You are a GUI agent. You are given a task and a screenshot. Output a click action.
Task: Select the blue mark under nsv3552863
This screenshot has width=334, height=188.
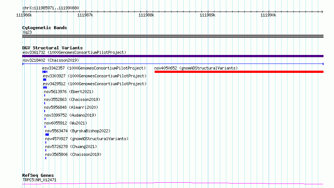click(45, 103)
